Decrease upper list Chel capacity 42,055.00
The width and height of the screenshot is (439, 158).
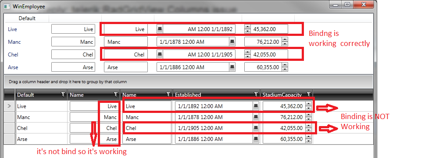[x=247, y=56]
